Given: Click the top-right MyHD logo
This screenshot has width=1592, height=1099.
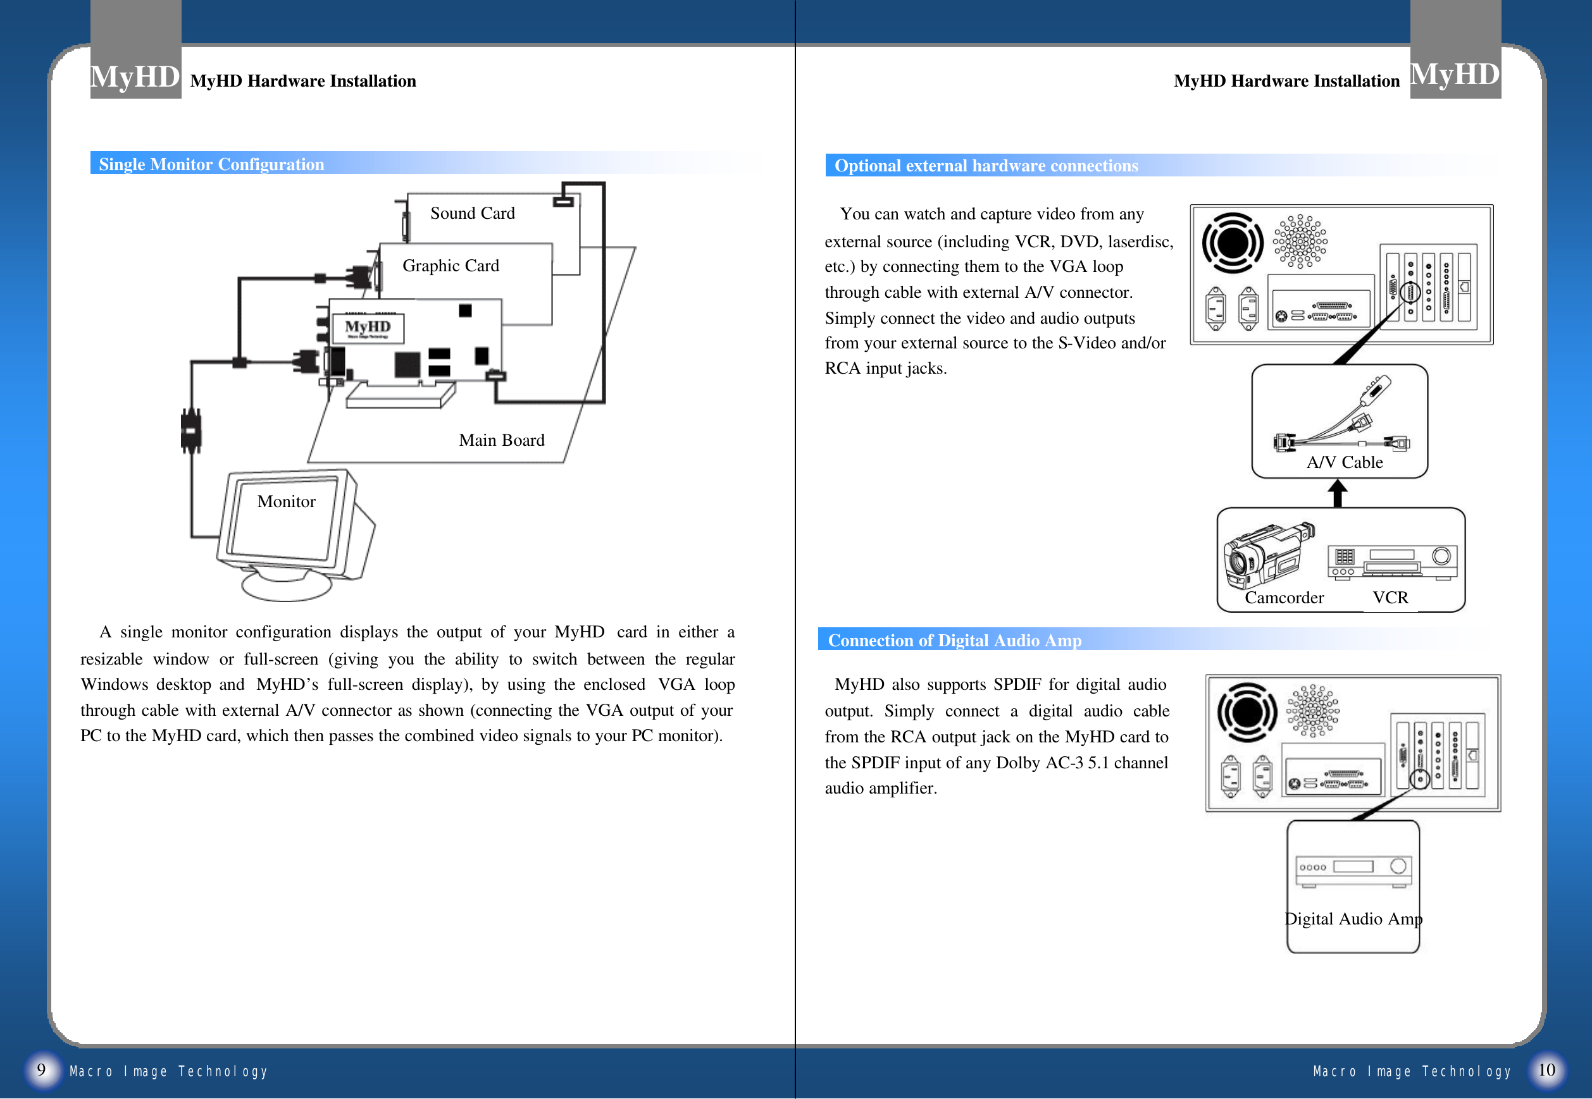Looking at the screenshot, I should click(x=1454, y=74).
